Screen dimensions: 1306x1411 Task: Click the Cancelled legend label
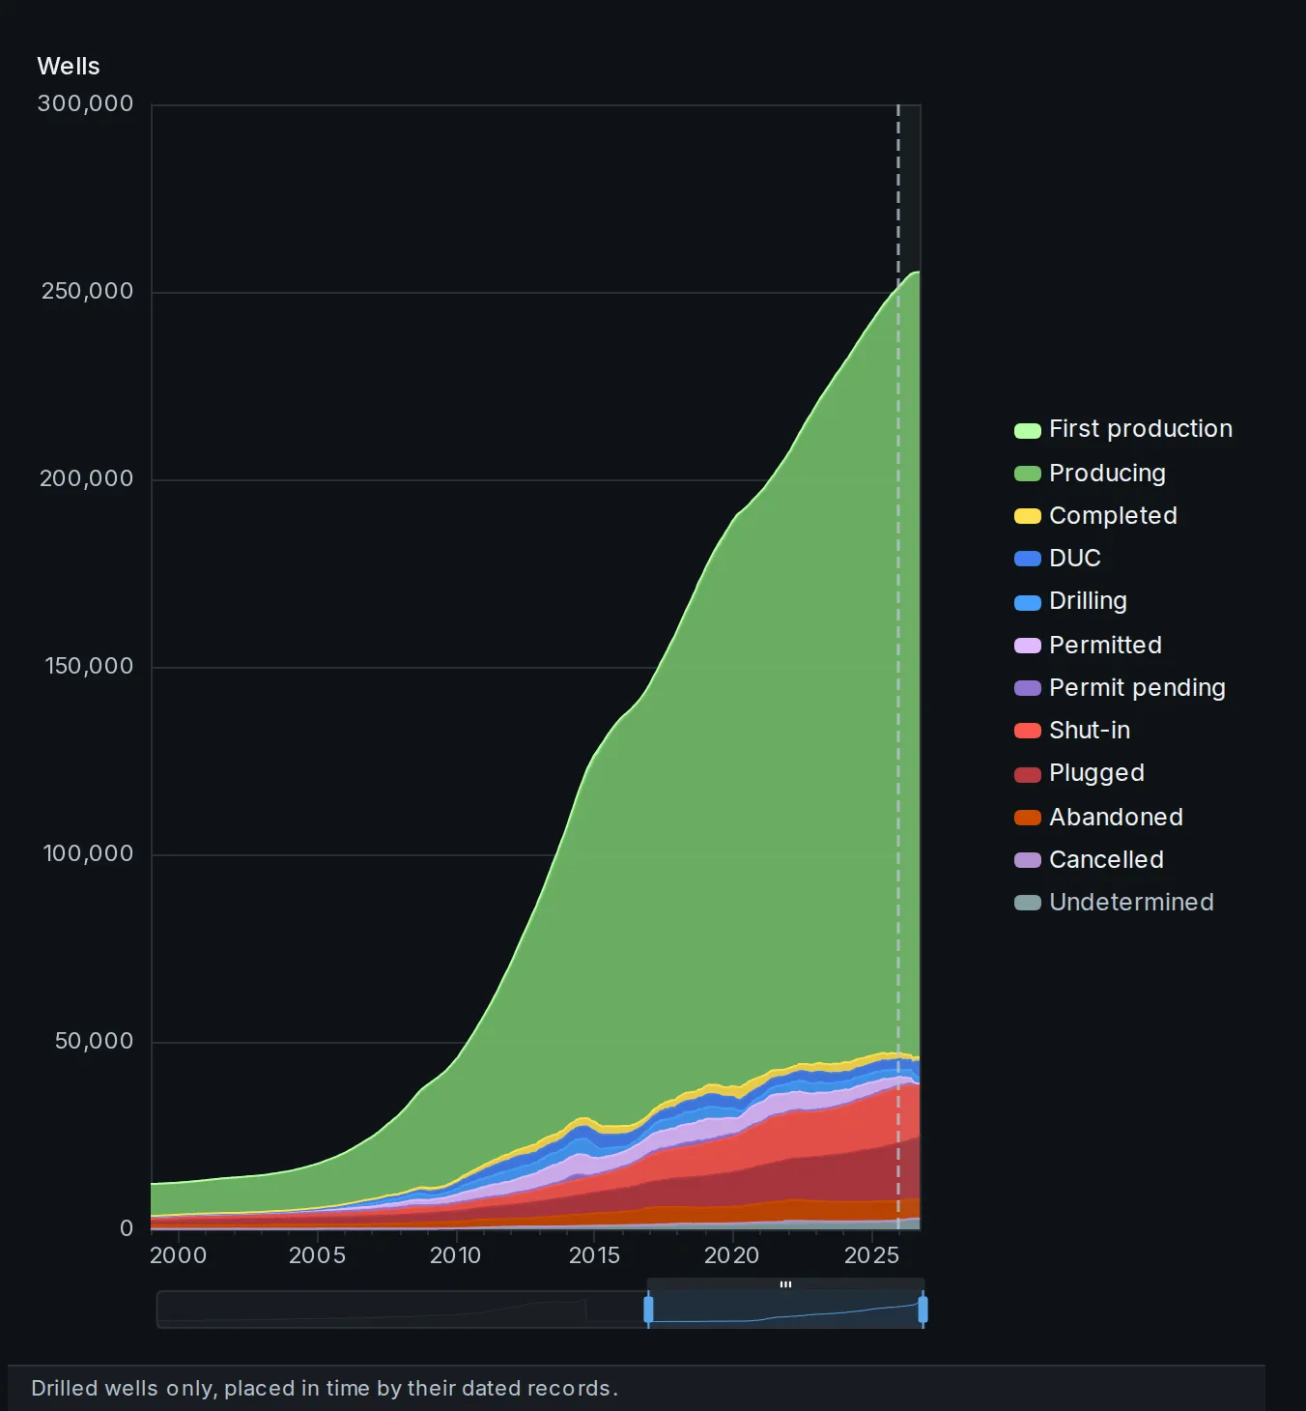click(x=1106, y=860)
